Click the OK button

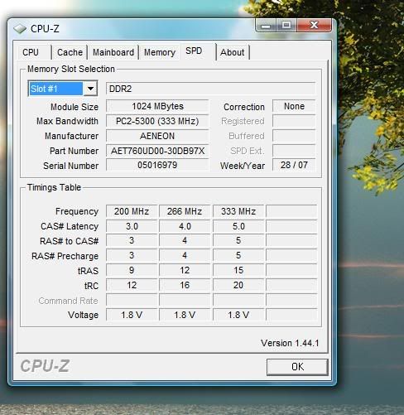(297, 367)
